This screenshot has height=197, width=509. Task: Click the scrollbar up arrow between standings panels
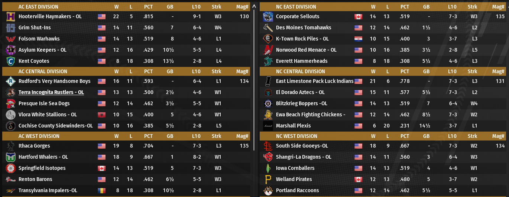[254, 6]
